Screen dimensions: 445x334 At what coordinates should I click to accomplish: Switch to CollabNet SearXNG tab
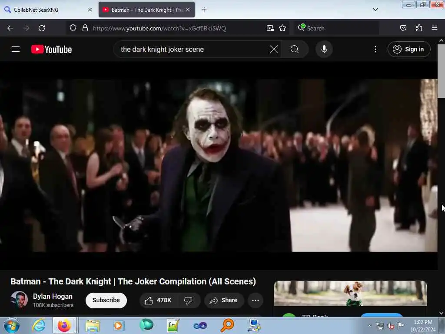pyautogui.click(x=48, y=10)
